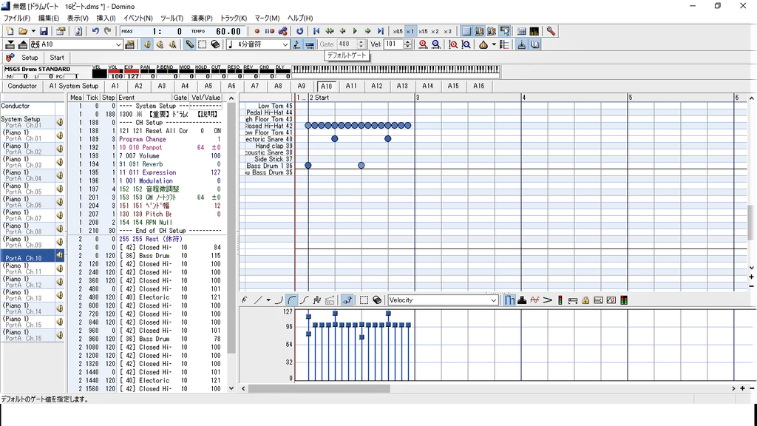Click the Event column header
The width and height of the screenshot is (757, 426).
pyautogui.click(x=145, y=98)
